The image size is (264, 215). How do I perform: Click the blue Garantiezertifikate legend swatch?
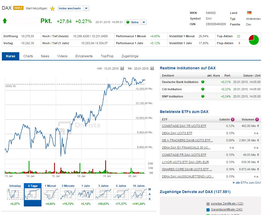click(208, 210)
